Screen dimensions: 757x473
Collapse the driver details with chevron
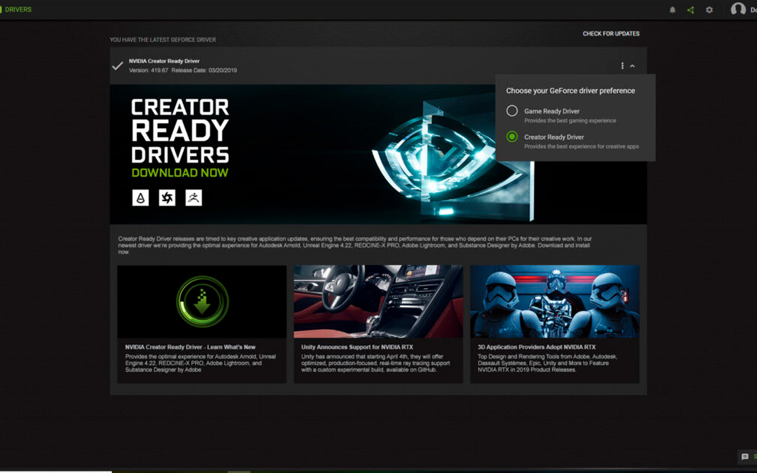pos(633,66)
